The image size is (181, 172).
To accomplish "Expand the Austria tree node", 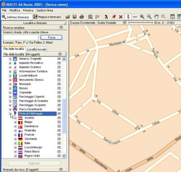I will [x=15, y=118].
